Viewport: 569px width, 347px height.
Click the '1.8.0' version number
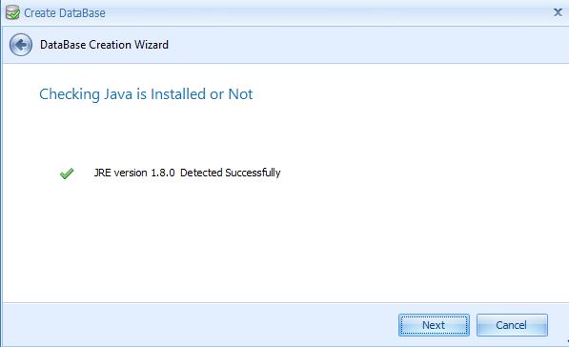coord(163,173)
